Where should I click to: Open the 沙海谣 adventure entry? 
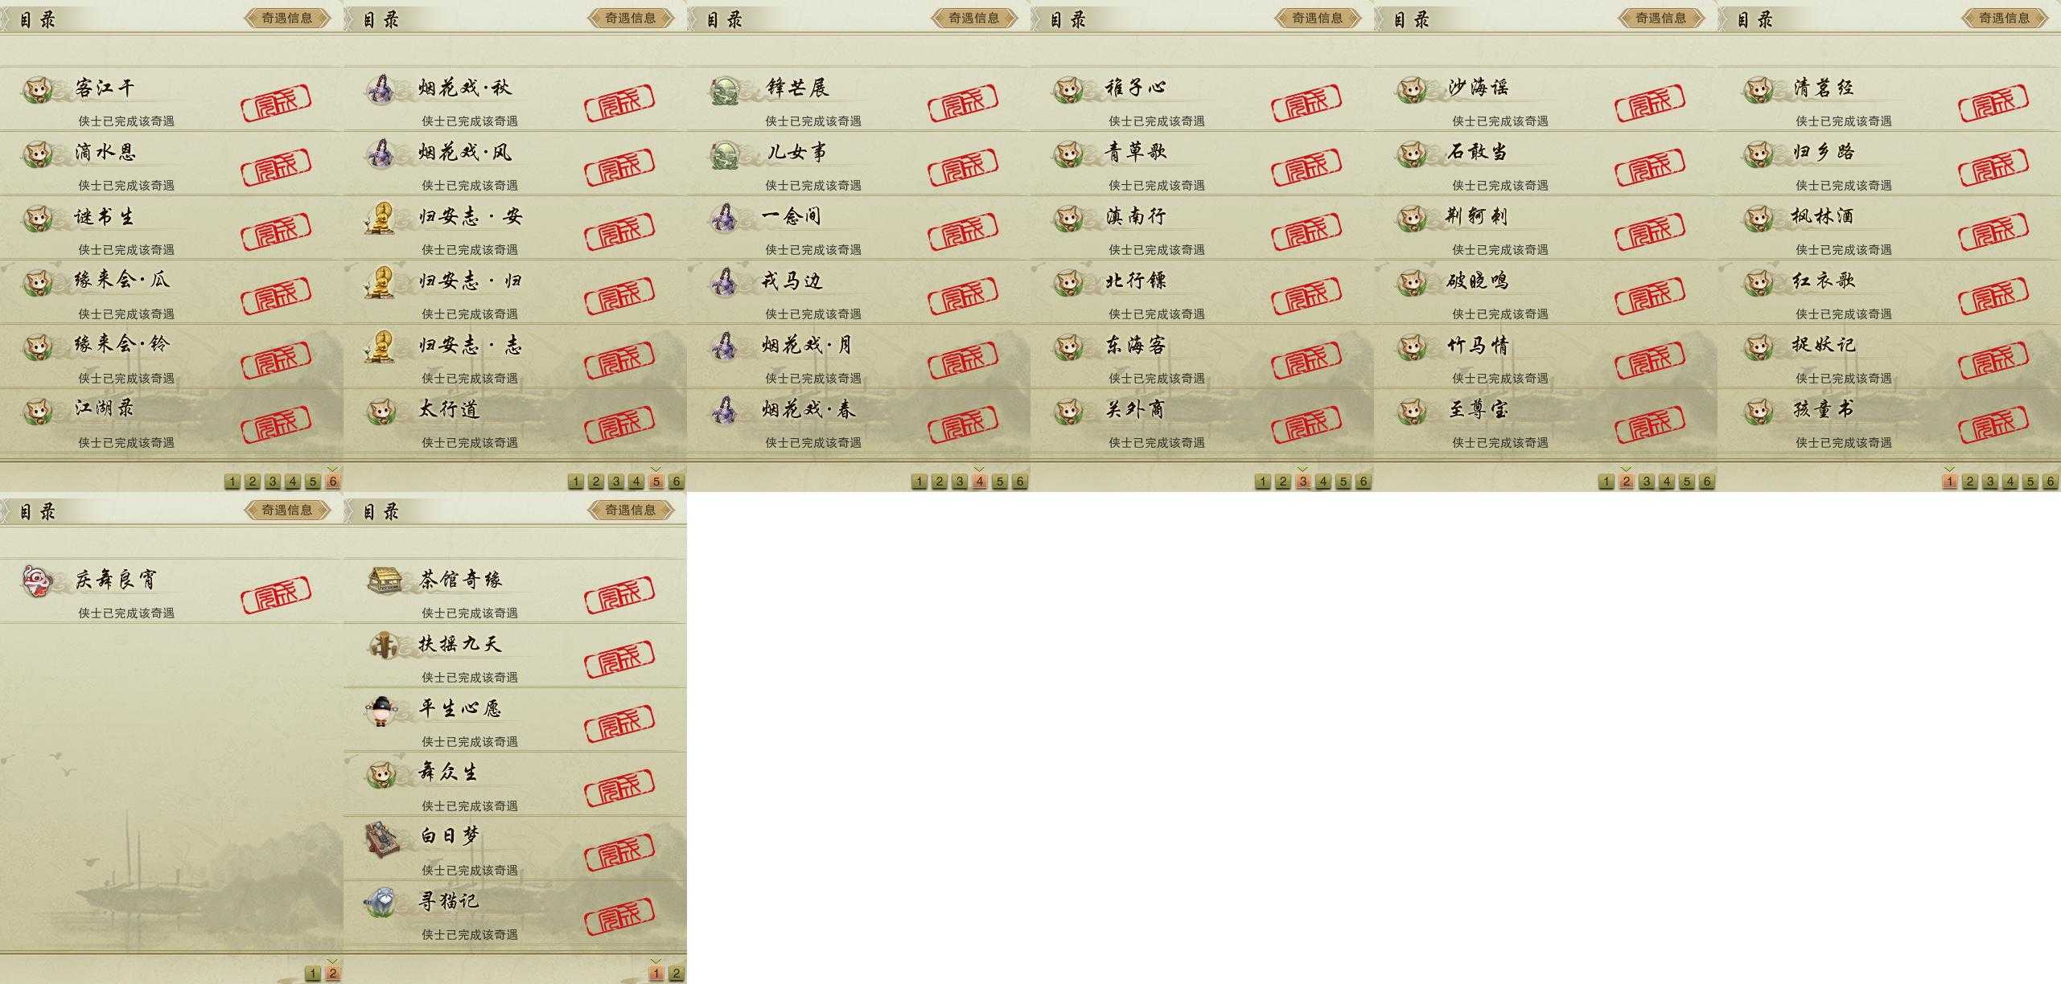point(1545,99)
